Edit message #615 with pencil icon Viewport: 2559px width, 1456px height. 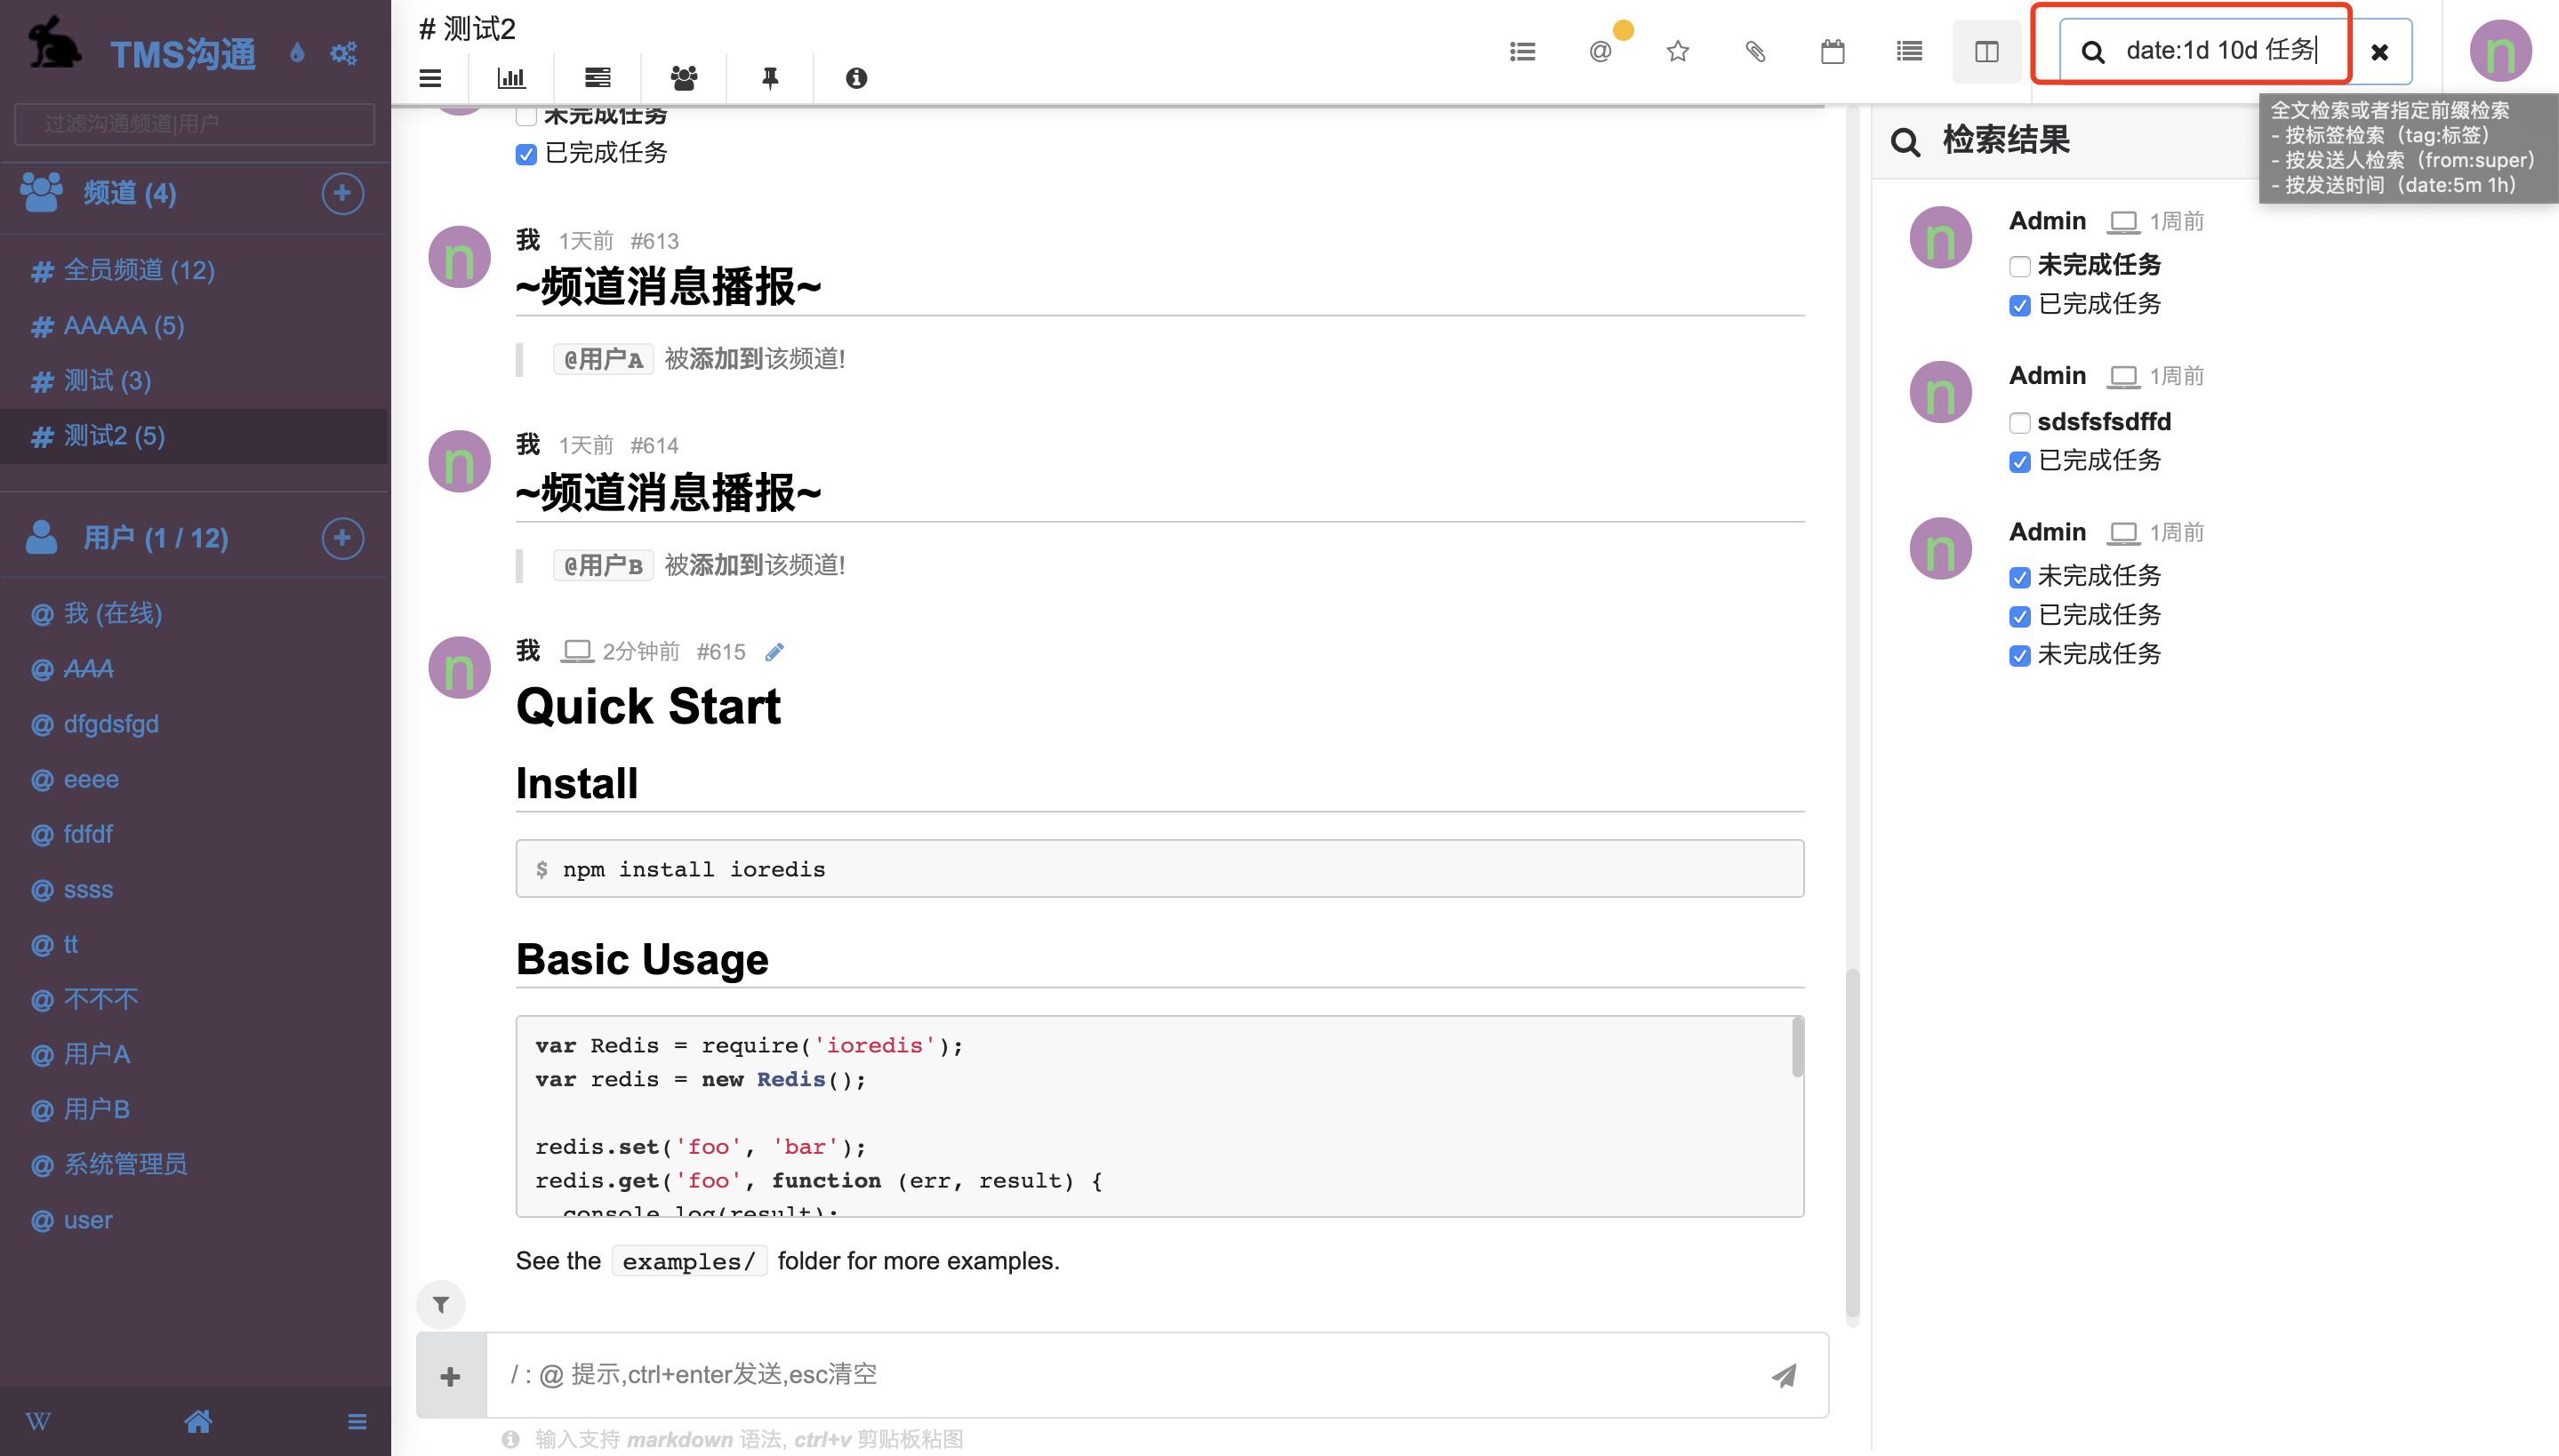pyautogui.click(x=774, y=652)
